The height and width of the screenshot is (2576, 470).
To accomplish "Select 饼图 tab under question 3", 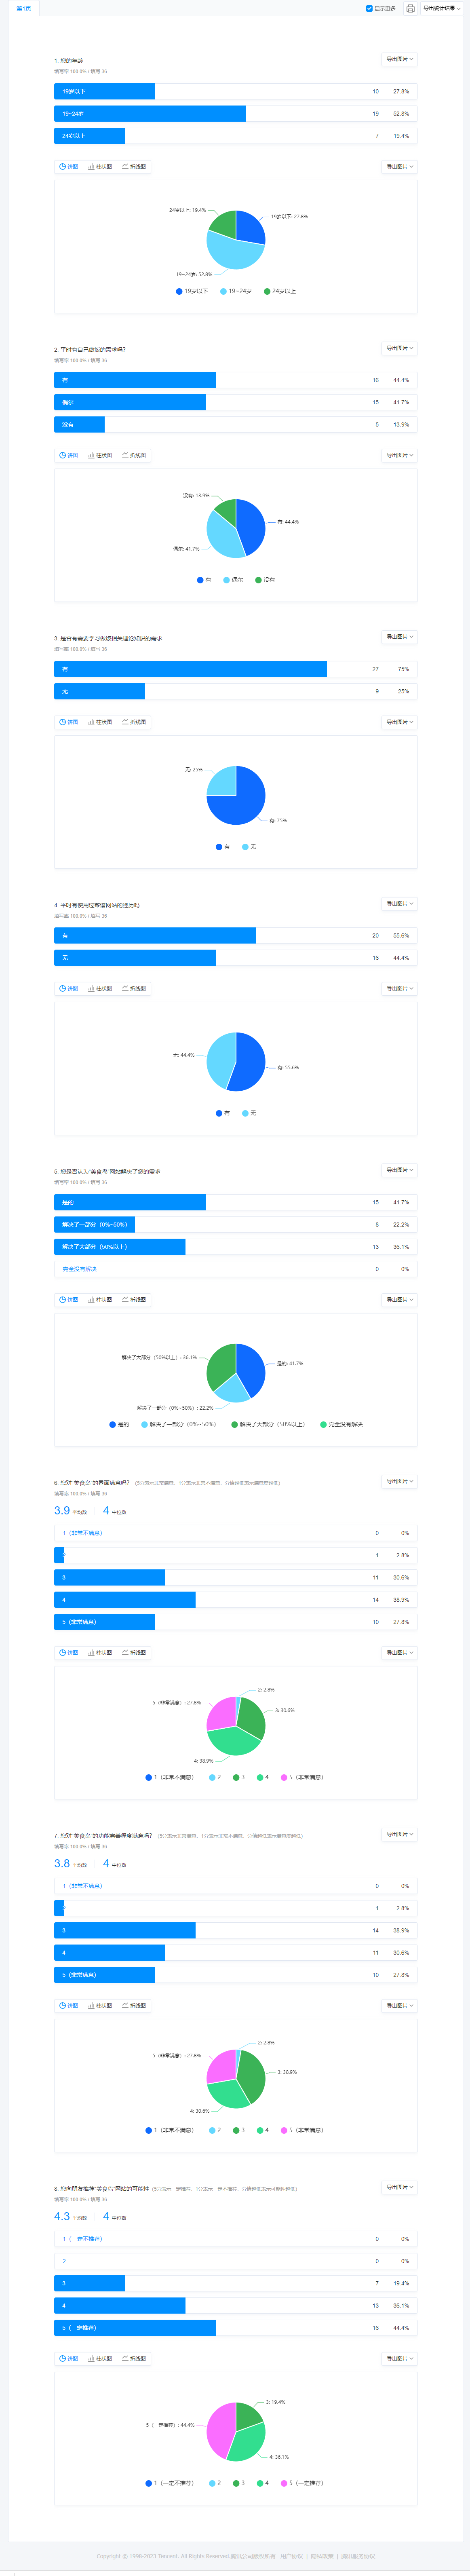I will (69, 722).
